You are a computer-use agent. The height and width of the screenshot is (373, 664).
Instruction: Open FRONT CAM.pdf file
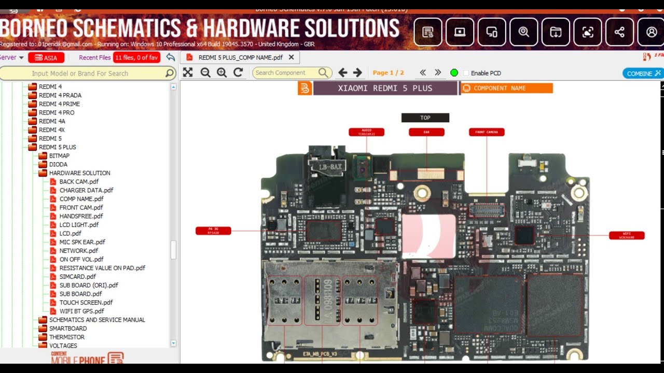tap(81, 208)
